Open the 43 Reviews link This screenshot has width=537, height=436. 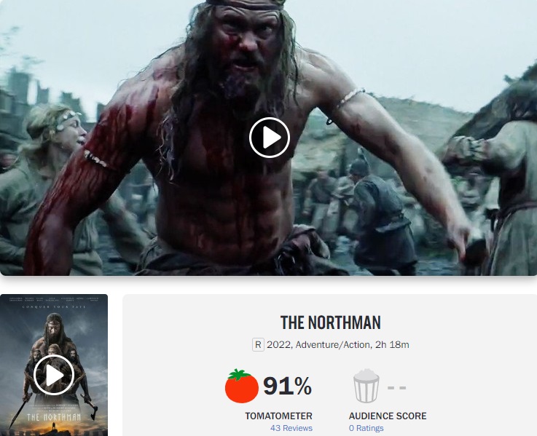(291, 428)
